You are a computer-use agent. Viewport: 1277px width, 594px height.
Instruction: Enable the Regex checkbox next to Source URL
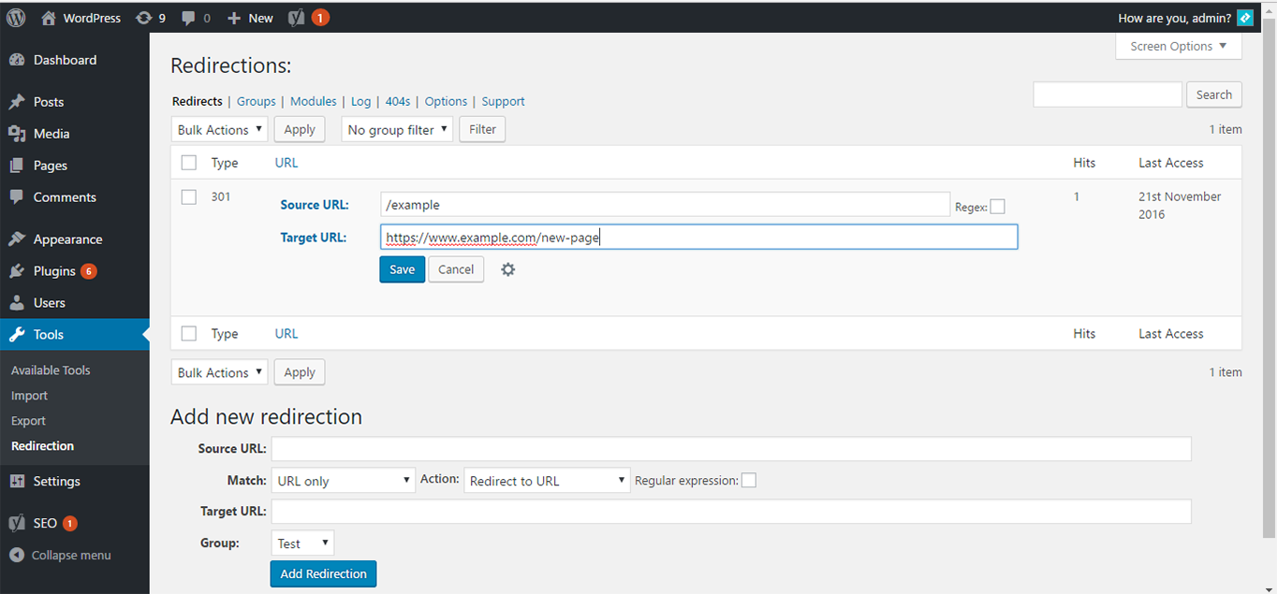click(997, 207)
